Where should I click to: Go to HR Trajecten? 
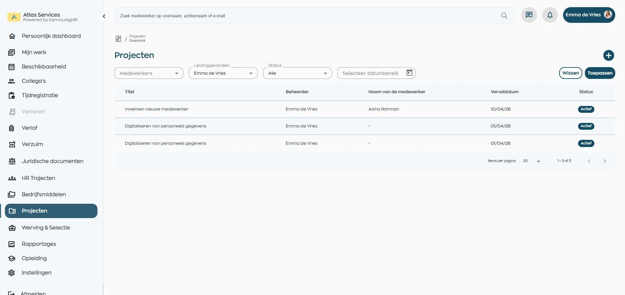(38, 178)
